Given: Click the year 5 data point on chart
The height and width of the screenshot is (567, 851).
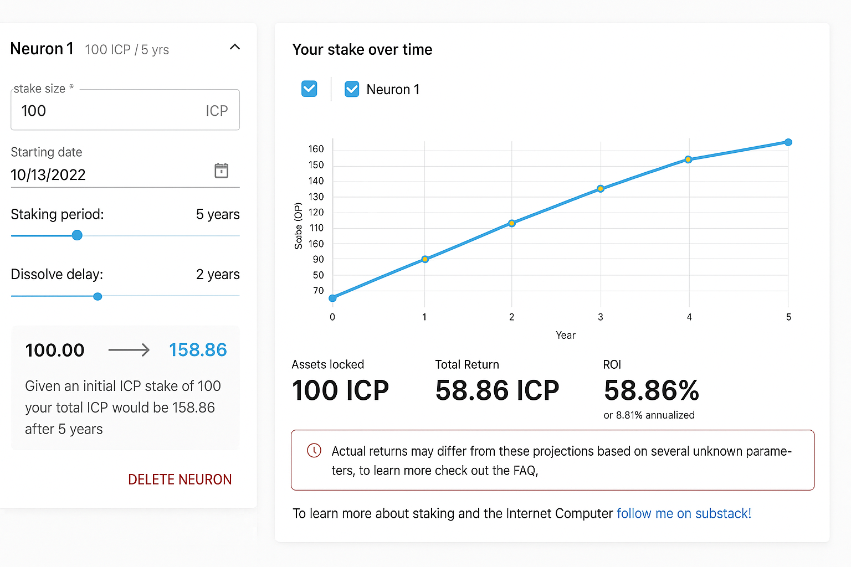Looking at the screenshot, I should coord(788,142).
